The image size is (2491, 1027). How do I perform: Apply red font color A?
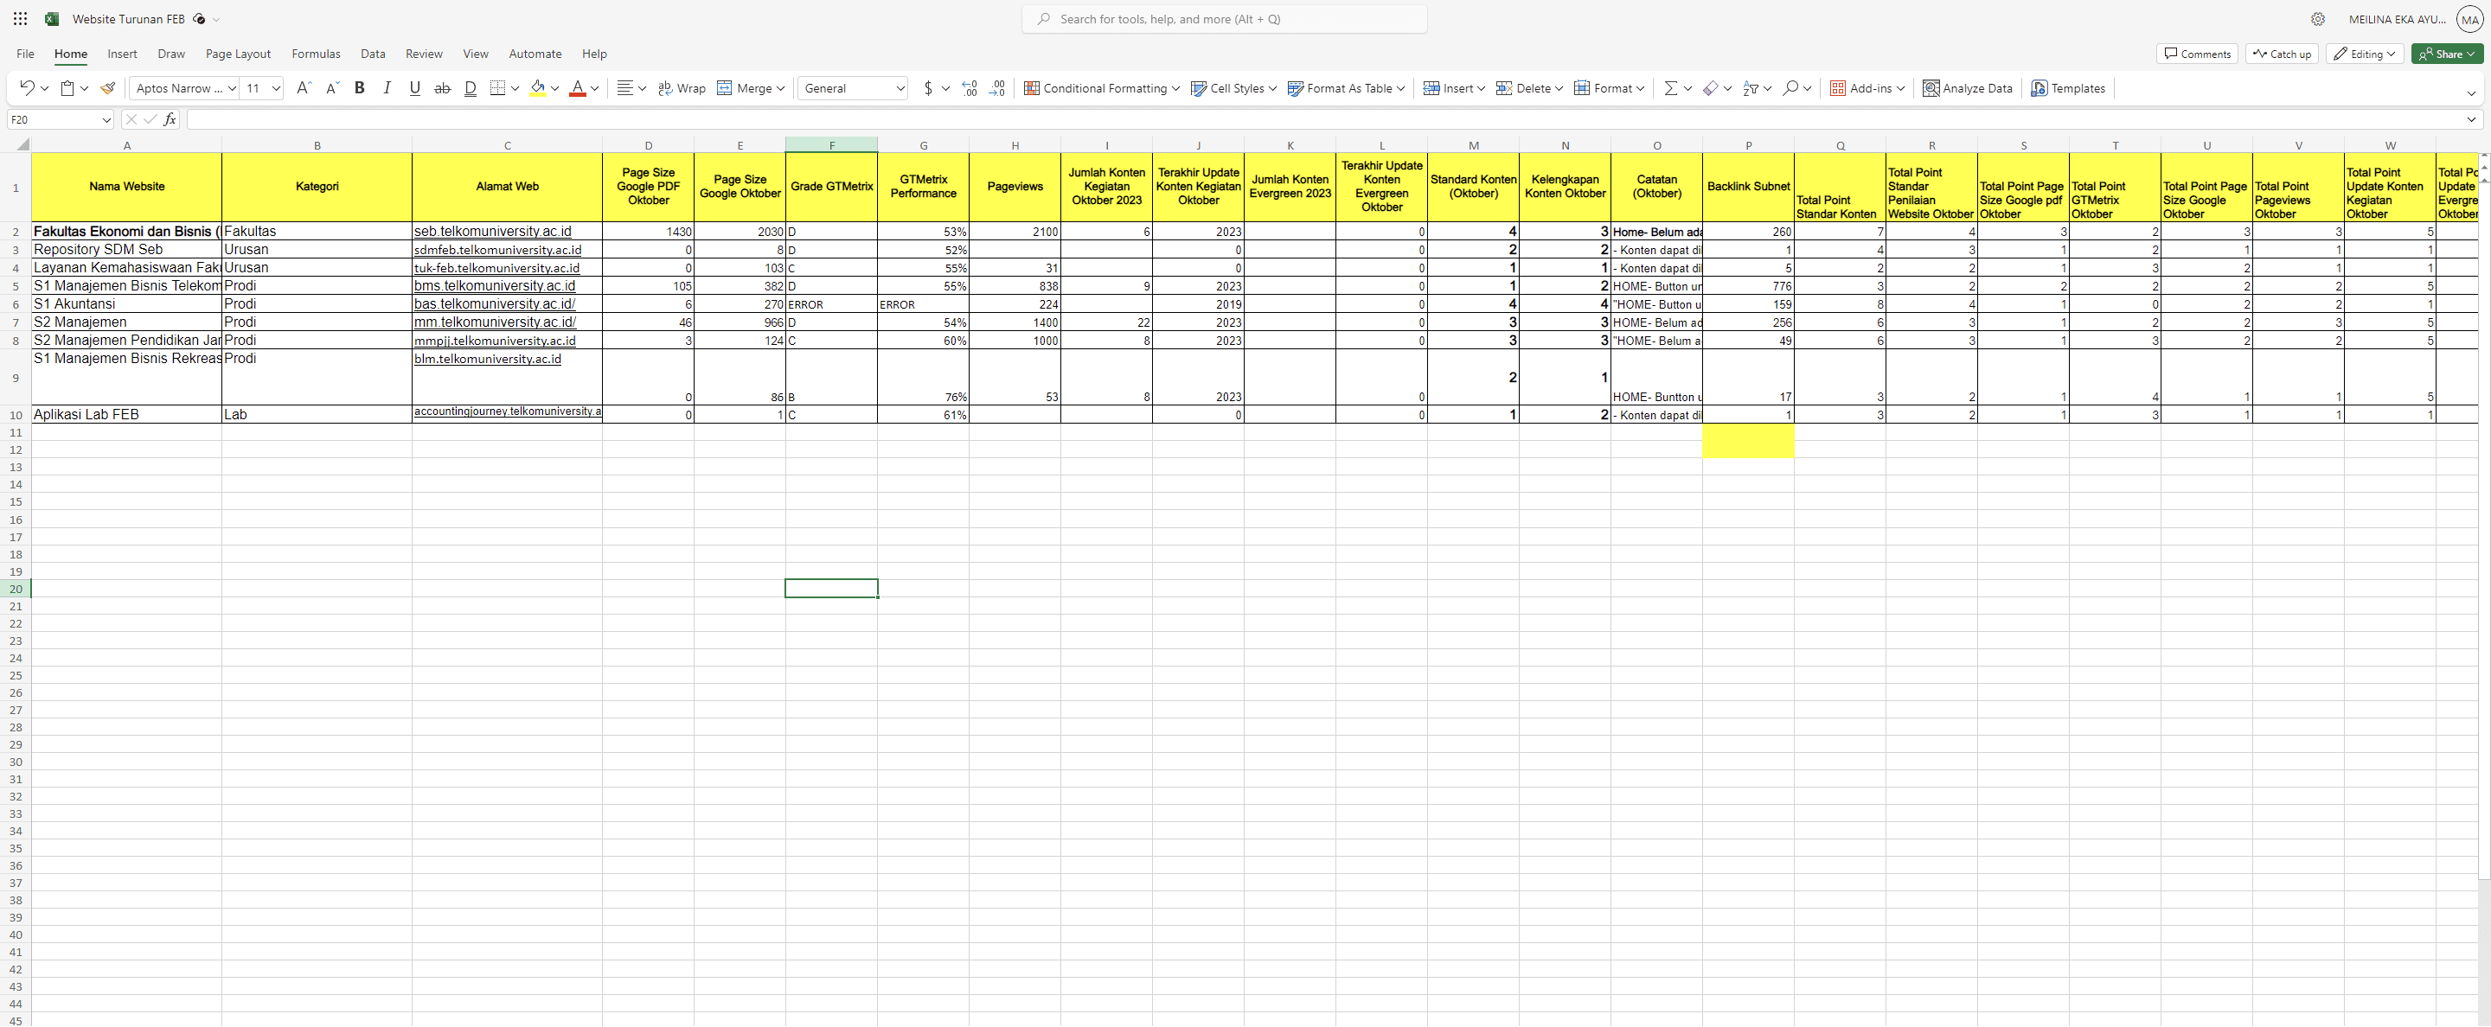point(577,88)
